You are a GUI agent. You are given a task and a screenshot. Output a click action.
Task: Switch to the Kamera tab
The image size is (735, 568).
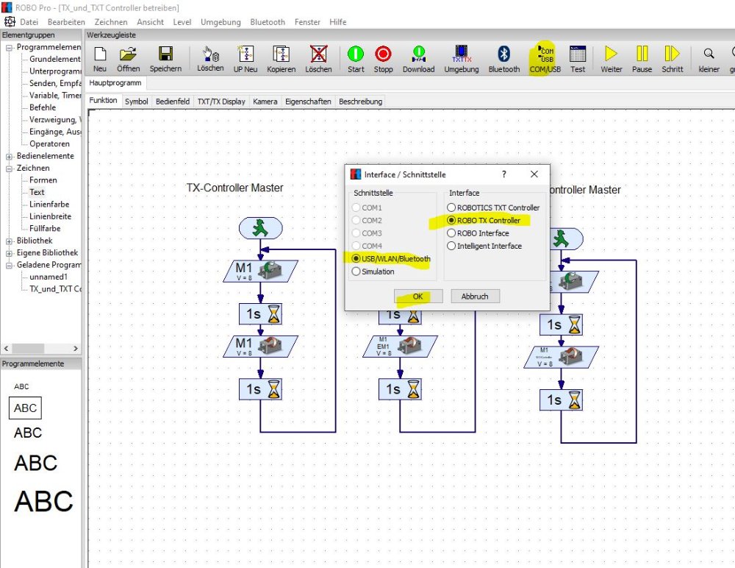tap(265, 102)
